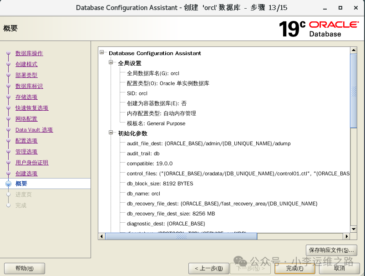365x276 pixels.
Task: Select the db_name: orcl row
Action: pyautogui.click(x=143, y=194)
